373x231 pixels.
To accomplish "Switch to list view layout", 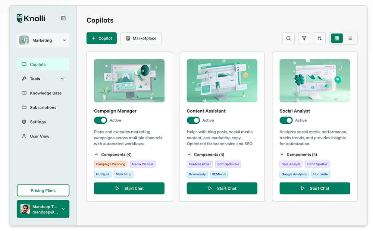I will point(350,38).
